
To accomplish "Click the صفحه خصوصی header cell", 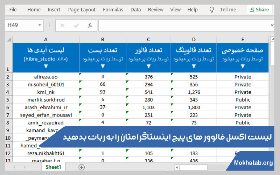I will pos(243,58).
